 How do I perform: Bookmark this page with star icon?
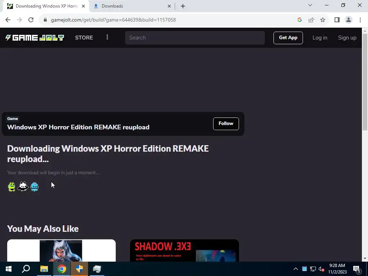point(323,20)
